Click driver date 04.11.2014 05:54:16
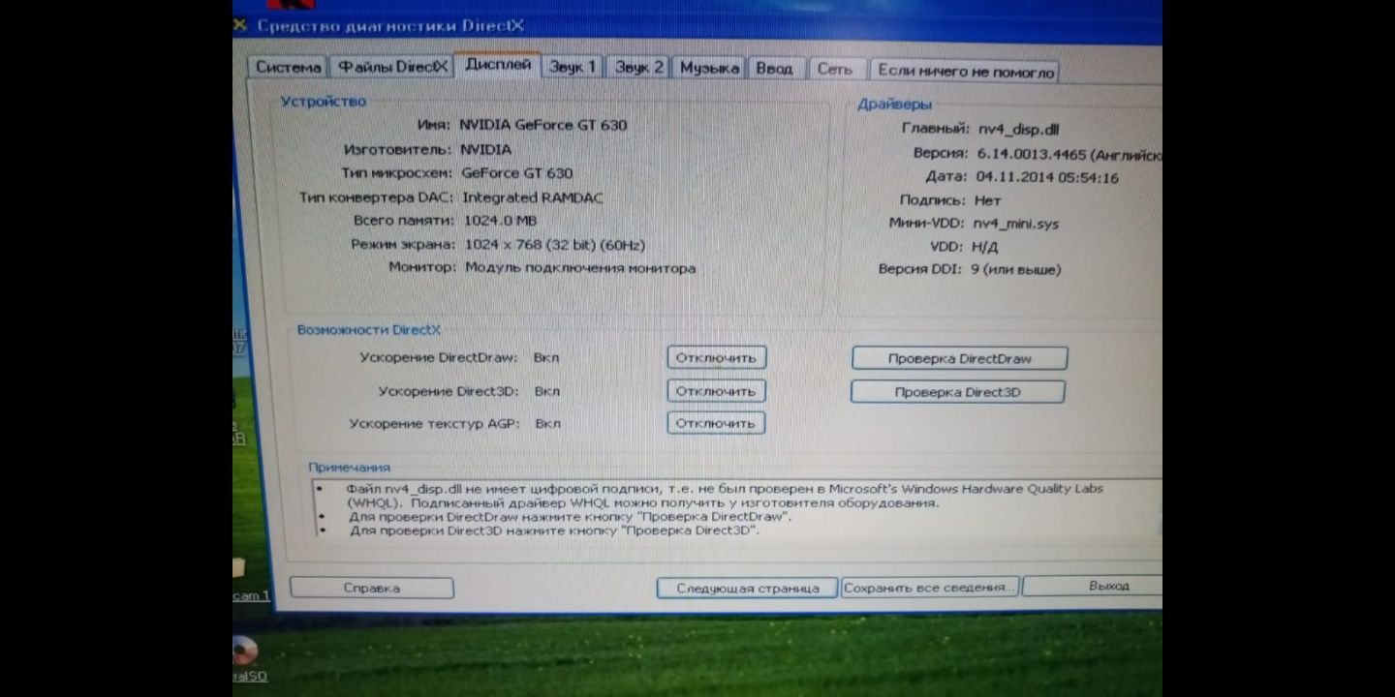Image resolution: width=1395 pixels, height=697 pixels. 1047,177
